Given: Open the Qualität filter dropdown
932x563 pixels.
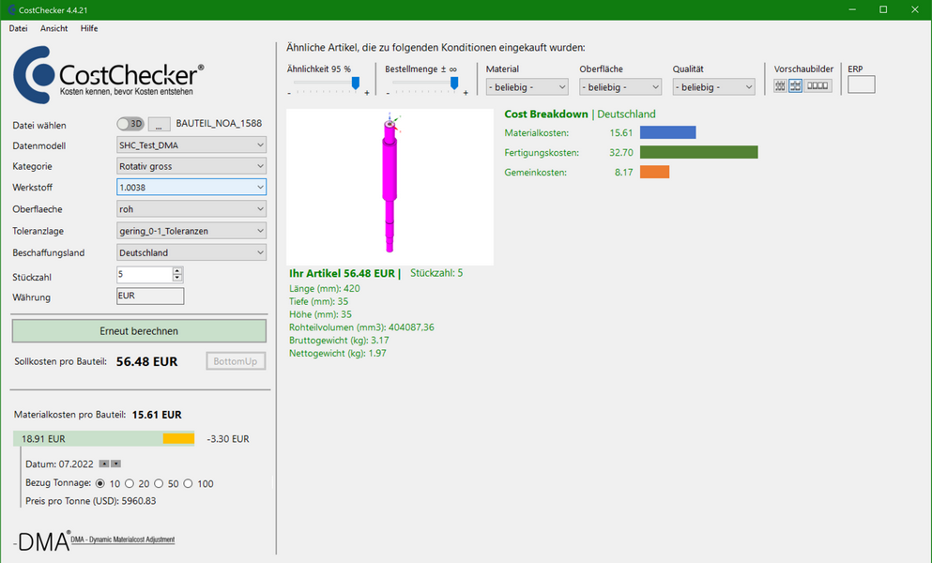Looking at the screenshot, I should [x=714, y=87].
